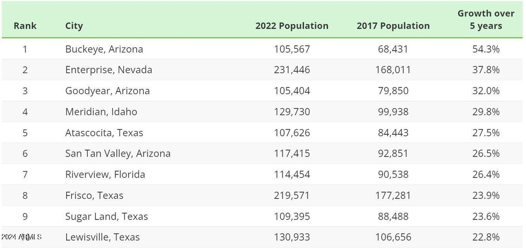Click the Meridian, Idaho city entry
This screenshot has height=248, width=526.
click(x=101, y=112)
